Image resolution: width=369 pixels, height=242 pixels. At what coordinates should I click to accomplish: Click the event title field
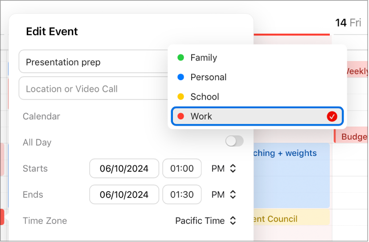click(x=94, y=62)
